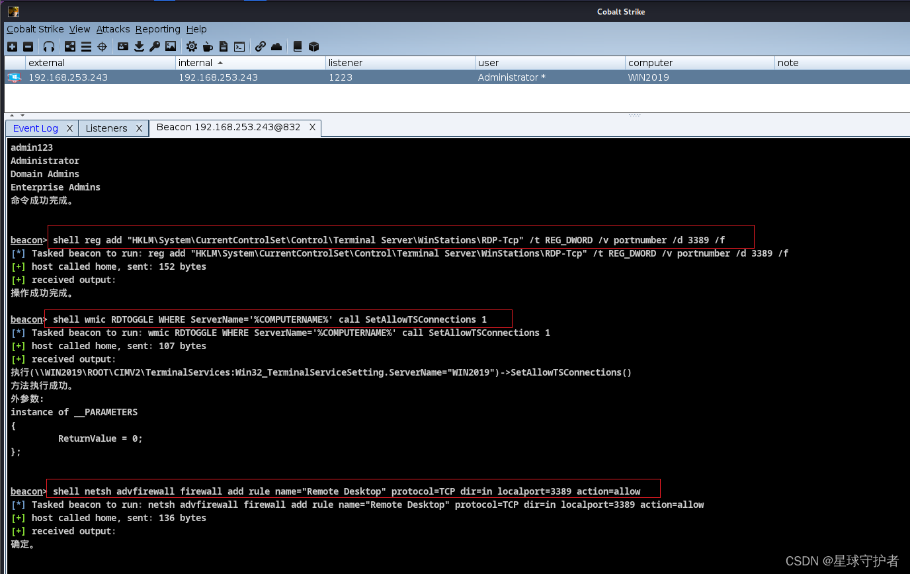The height and width of the screenshot is (574, 910).
Task: Generate Windows executable via the gear icon
Action: click(x=192, y=46)
